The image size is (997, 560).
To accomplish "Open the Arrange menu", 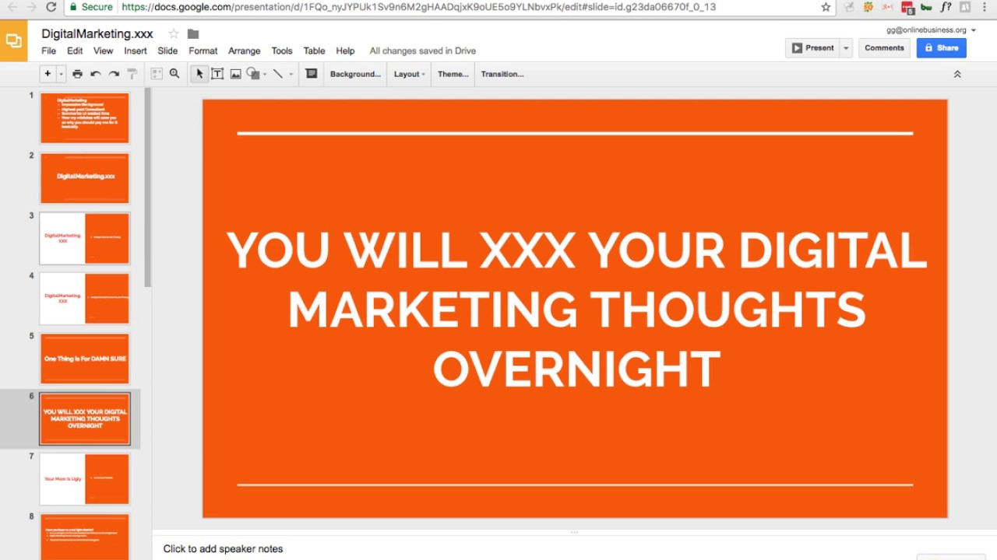I will click(245, 51).
